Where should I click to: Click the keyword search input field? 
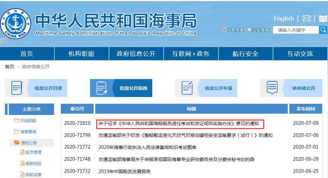(x=297, y=30)
